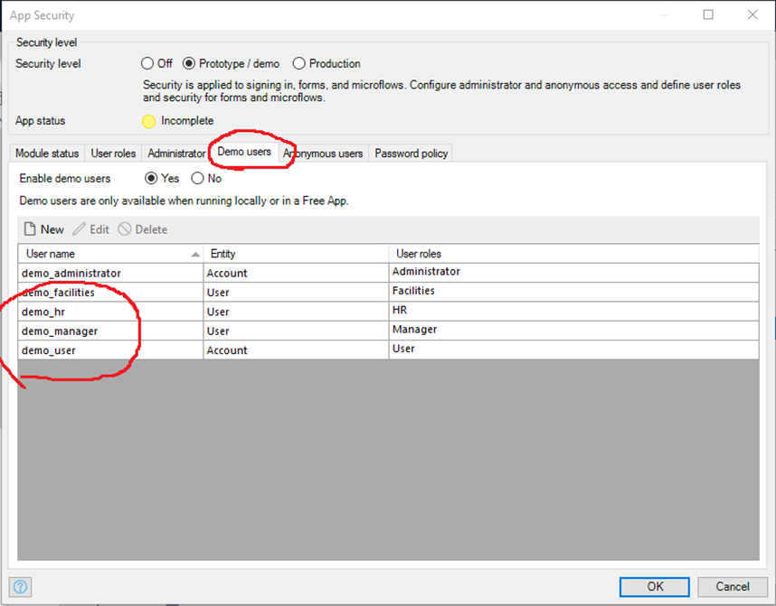Click the Delete toolbar button
Image resolution: width=776 pixels, height=606 pixels.
(x=143, y=229)
